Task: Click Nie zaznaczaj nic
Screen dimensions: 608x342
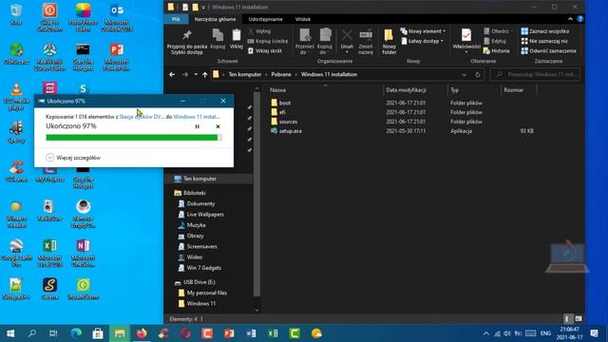Action: click(x=544, y=41)
